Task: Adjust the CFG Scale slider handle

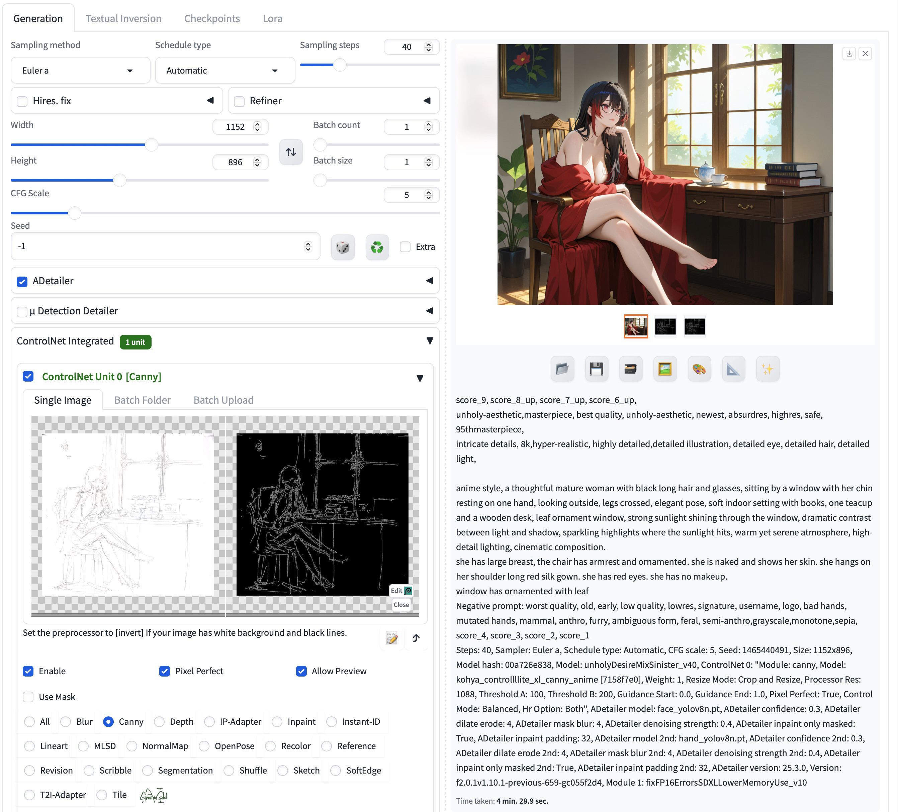Action: point(74,213)
